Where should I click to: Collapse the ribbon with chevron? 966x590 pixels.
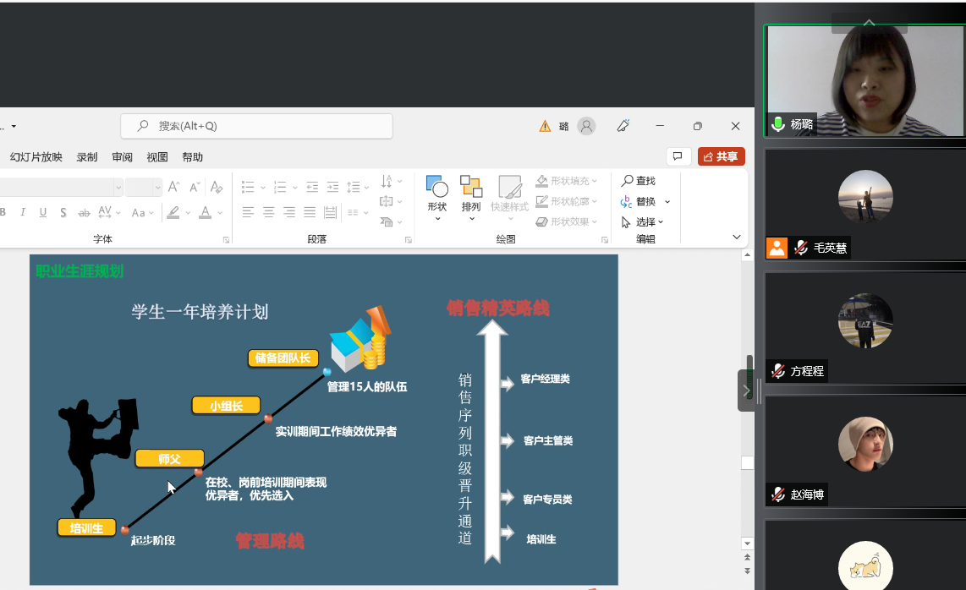click(736, 238)
